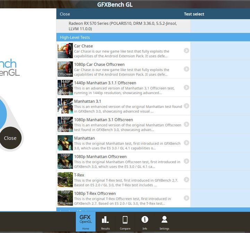Open 1080p Car Chase Offscreen details arrow
250x233 pixels.
pyautogui.click(x=186, y=69)
